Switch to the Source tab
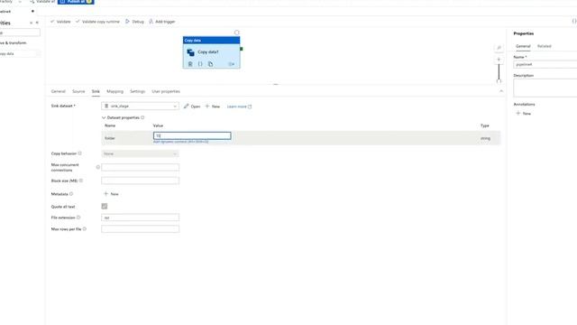577x325 pixels. pos(78,91)
